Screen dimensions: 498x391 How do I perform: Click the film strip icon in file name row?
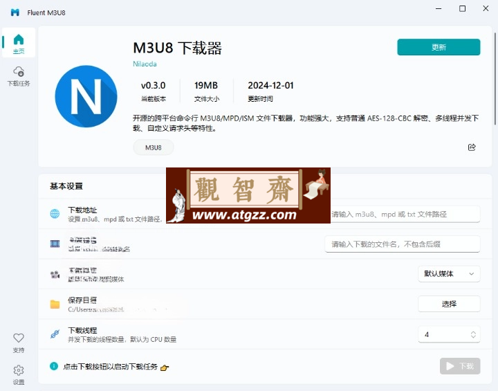[x=55, y=244]
